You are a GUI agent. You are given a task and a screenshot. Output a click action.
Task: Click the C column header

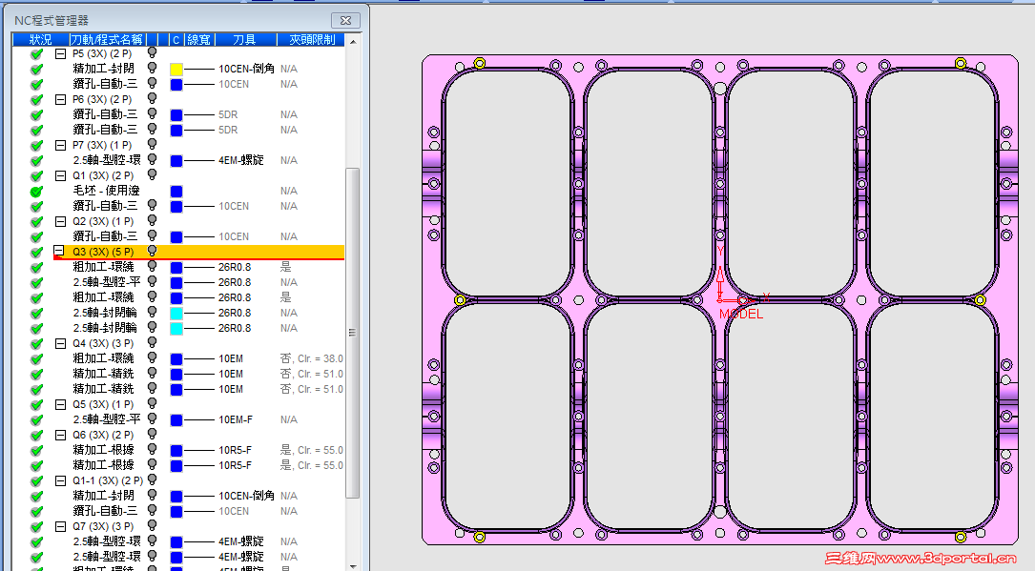[x=176, y=40]
